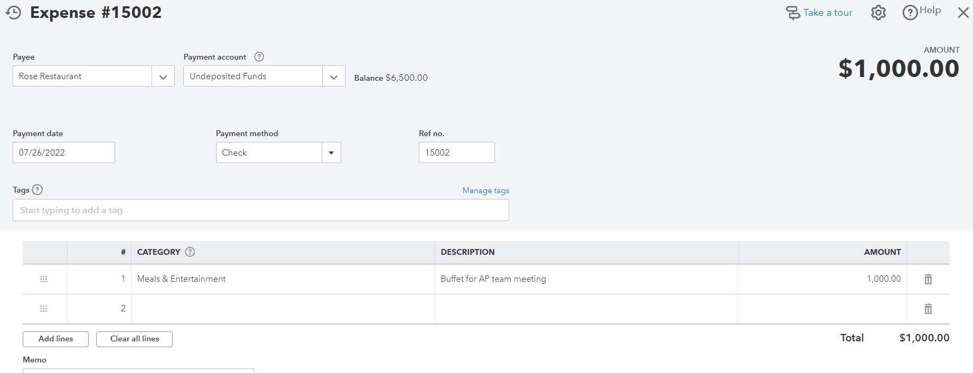
Task: Click the Ref no. input field
Action: (456, 153)
